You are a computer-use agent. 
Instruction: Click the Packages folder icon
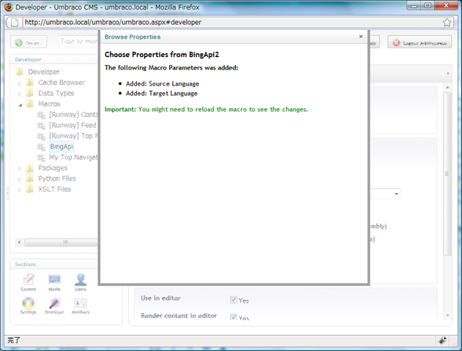point(29,168)
